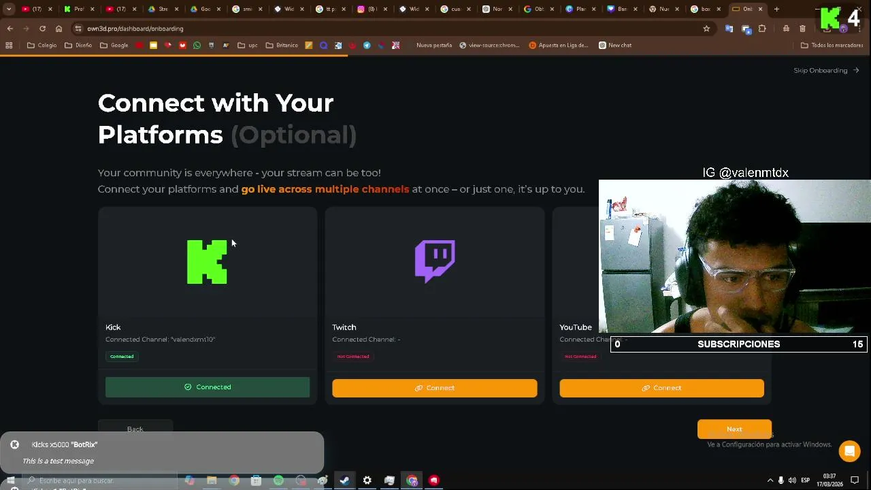Click the Connected Channel valendxm110 text

click(x=160, y=340)
